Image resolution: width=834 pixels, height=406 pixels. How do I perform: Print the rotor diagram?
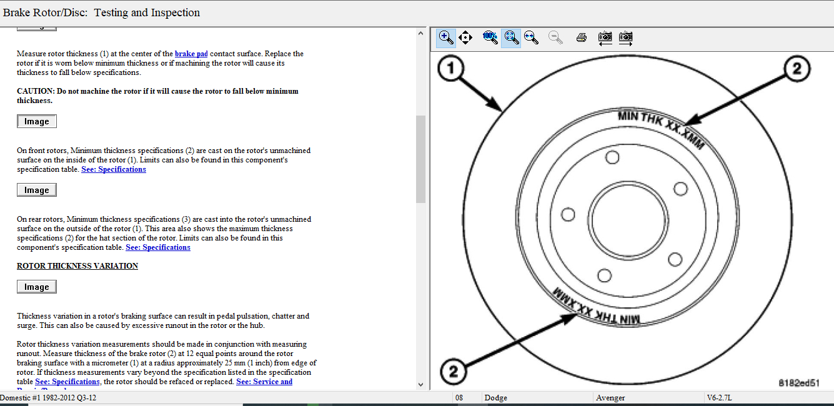tap(581, 37)
